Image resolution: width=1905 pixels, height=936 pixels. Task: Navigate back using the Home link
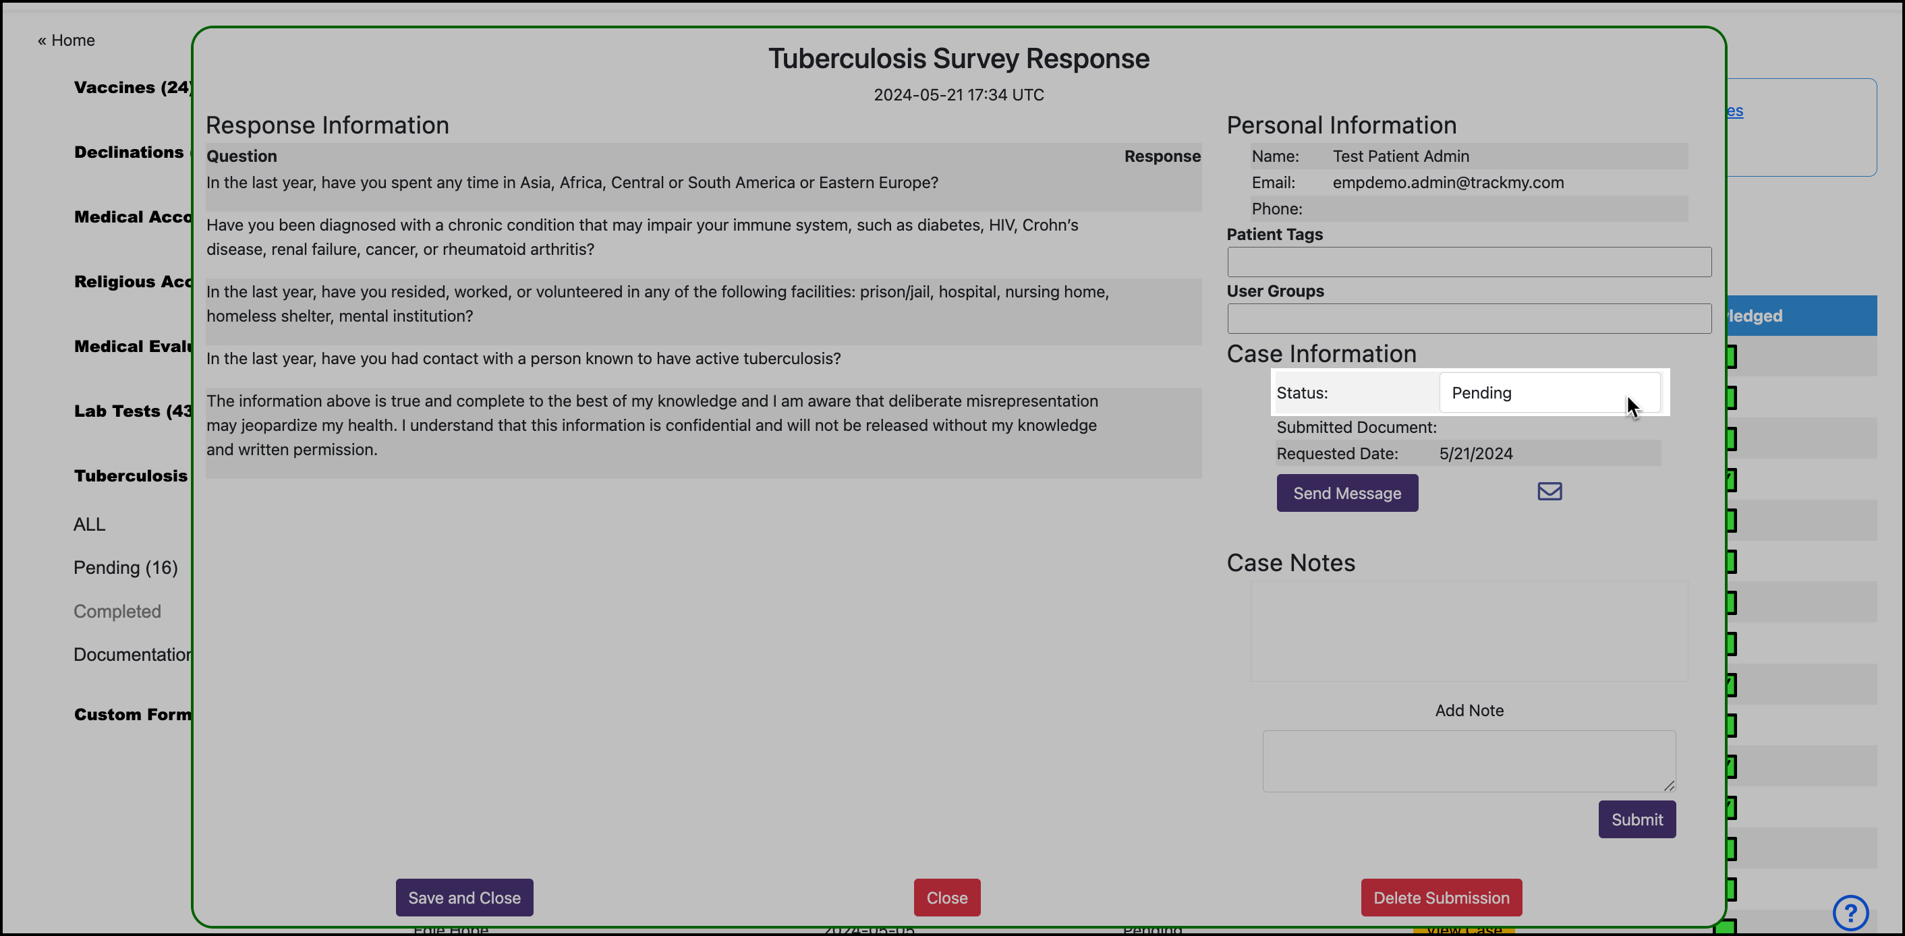click(66, 40)
